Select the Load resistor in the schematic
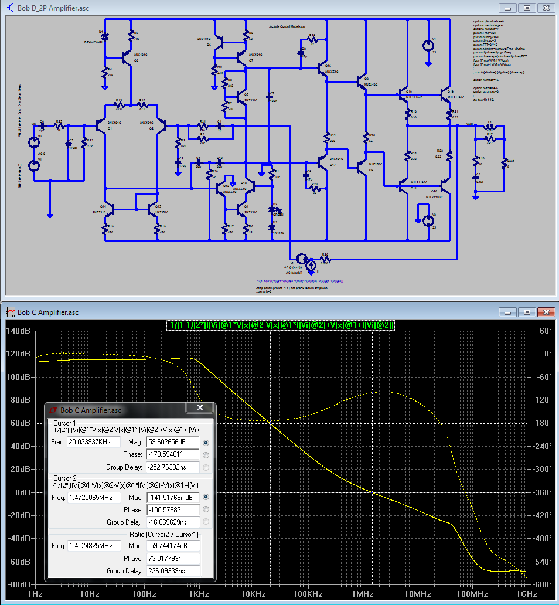Viewport: 559px width, 605px height. tap(505, 164)
